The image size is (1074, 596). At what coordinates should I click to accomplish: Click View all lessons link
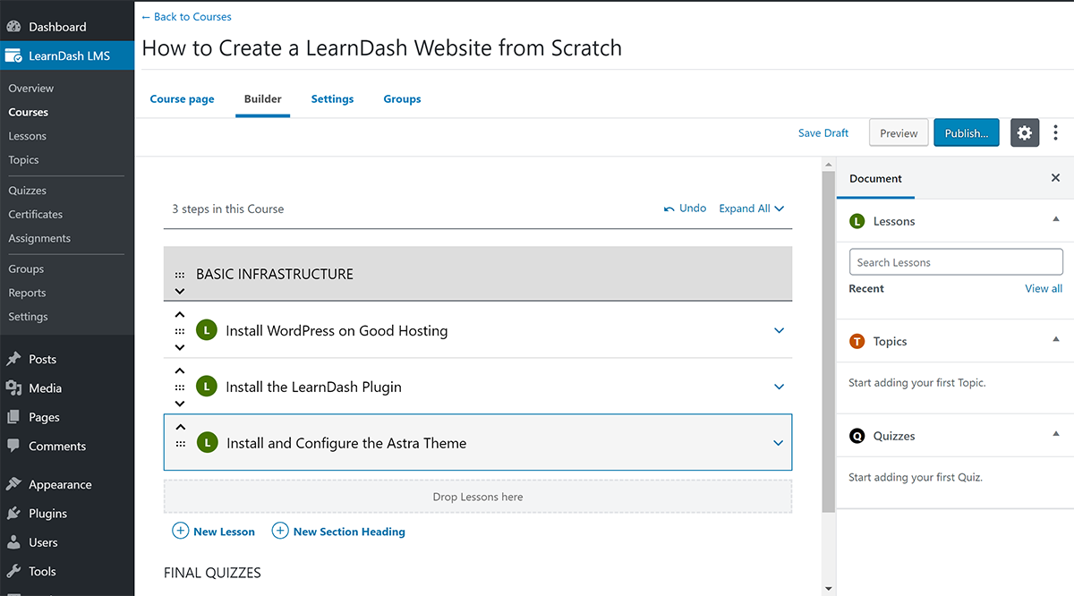click(1044, 288)
